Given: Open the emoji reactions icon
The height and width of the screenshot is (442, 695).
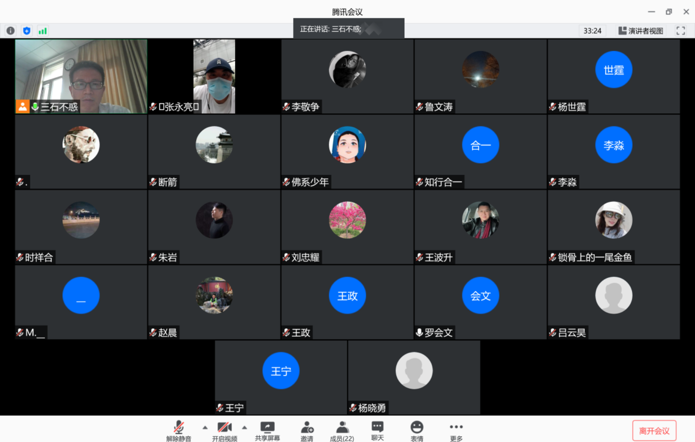Looking at the screenshot, I should coord(417,431).
